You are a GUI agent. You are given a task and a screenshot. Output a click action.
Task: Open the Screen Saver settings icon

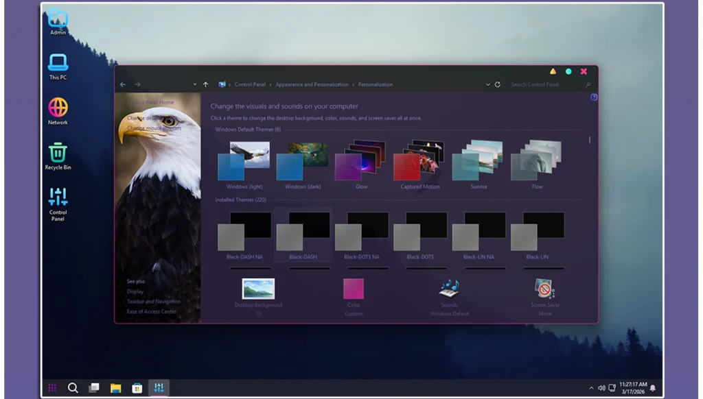pyautogui.click(x=544, y=288)
